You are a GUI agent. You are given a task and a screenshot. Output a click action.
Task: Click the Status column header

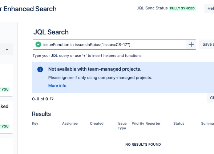[x=179, y=124]
